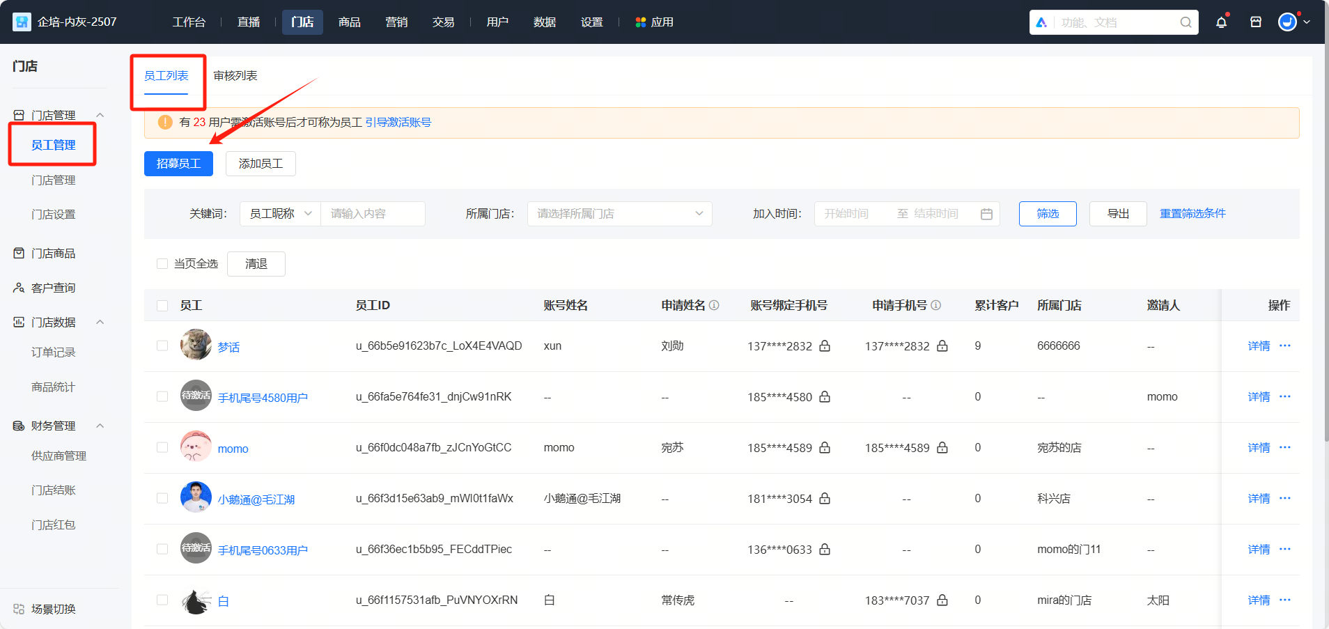This screenshot has width=1329, height=629.
Task: Switch to the 员工列表 tab
Action: 166,75
